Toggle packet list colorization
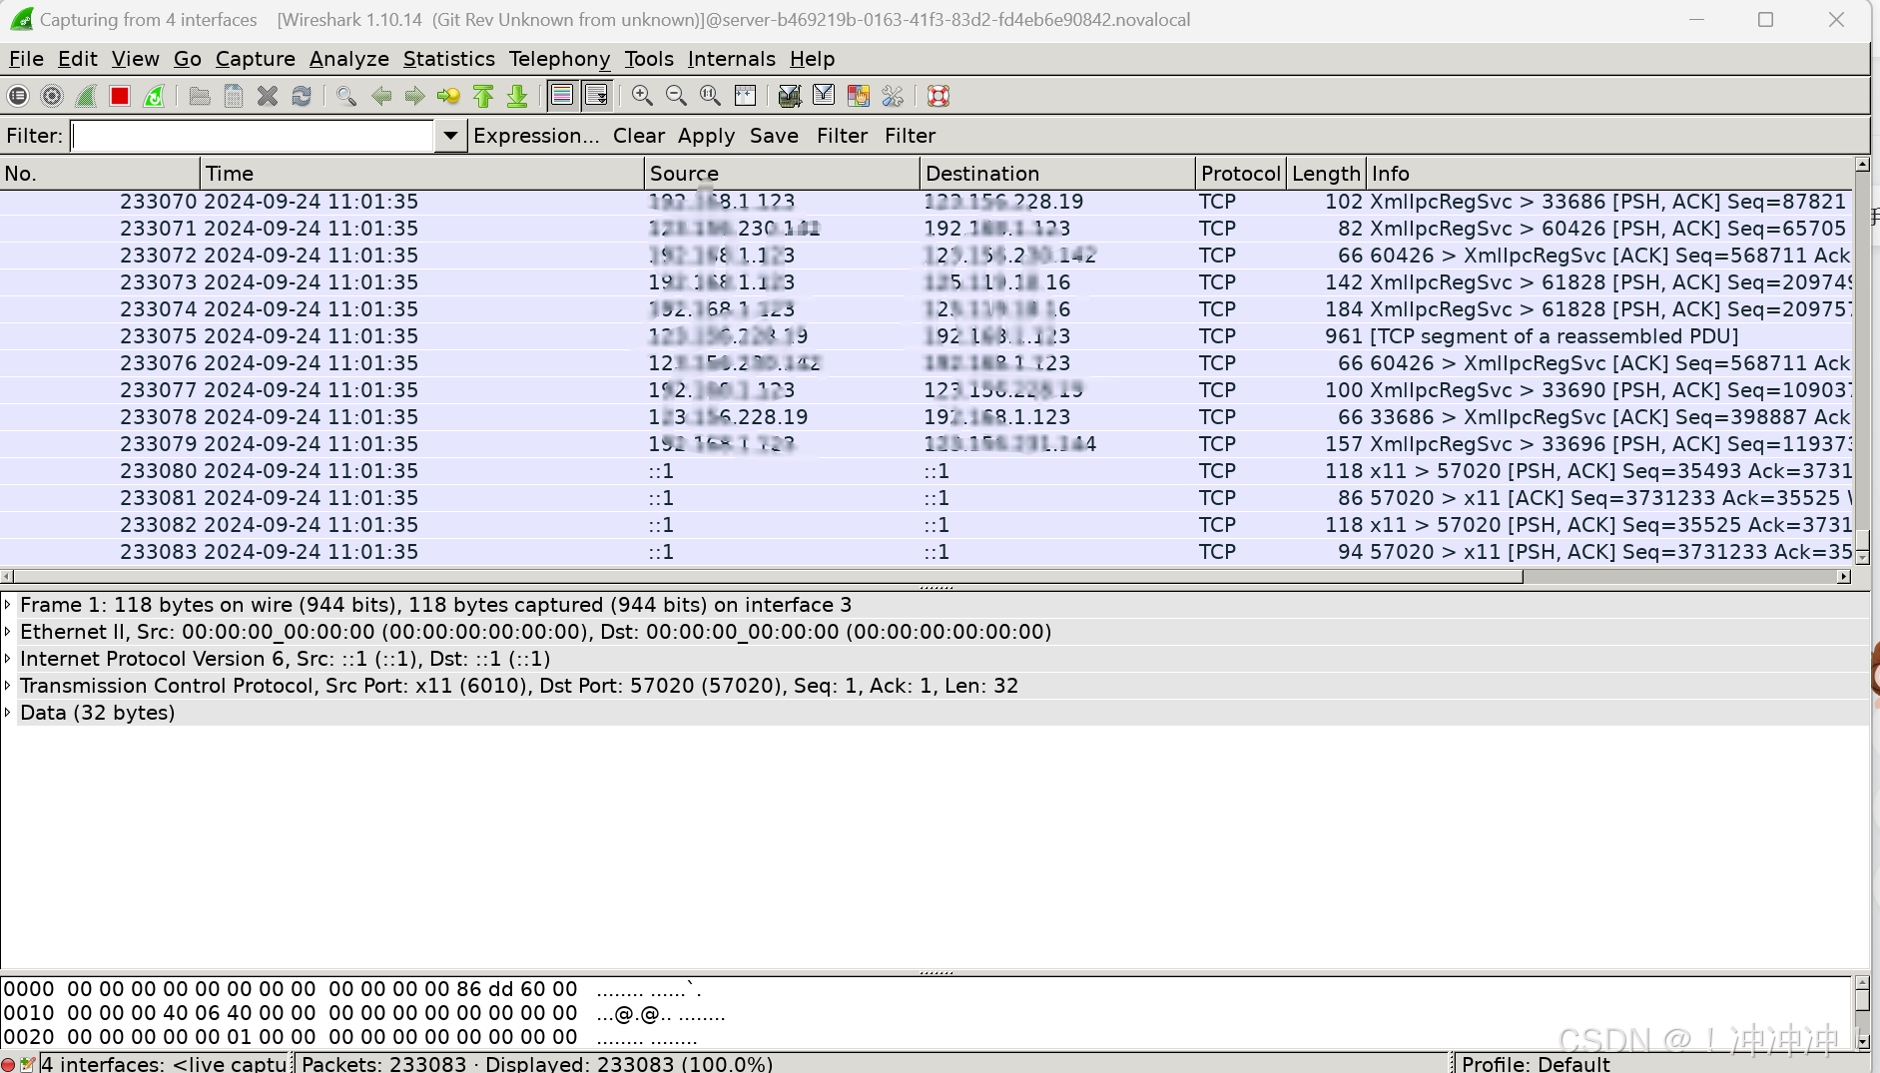This screenshot has width=1880, height=1073. pos(562,95)
